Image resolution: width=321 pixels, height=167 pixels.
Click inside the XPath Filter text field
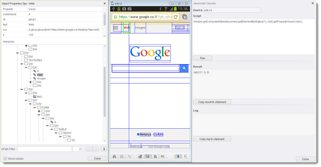point(44,149)
